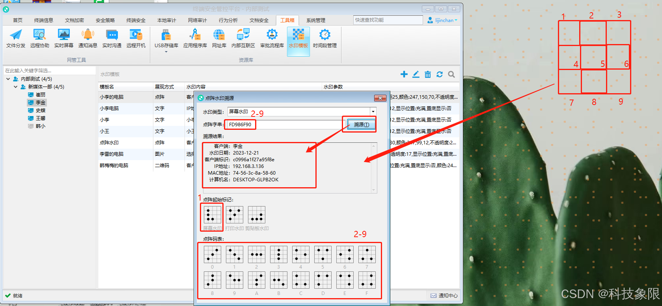This screenshot has width=662, height=306.
Task: Select the 屏幕水印 start marker pattern
Action: coord(212,215)
